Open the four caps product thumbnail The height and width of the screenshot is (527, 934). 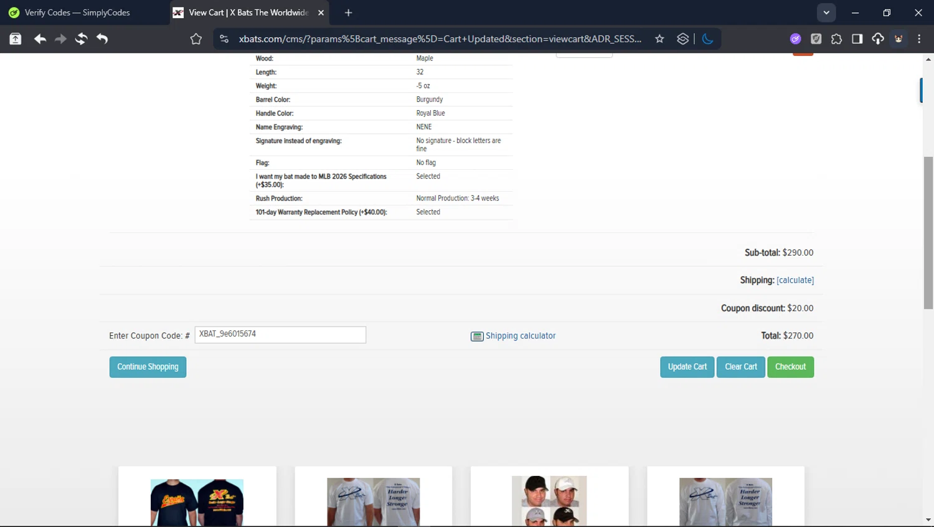549,501
